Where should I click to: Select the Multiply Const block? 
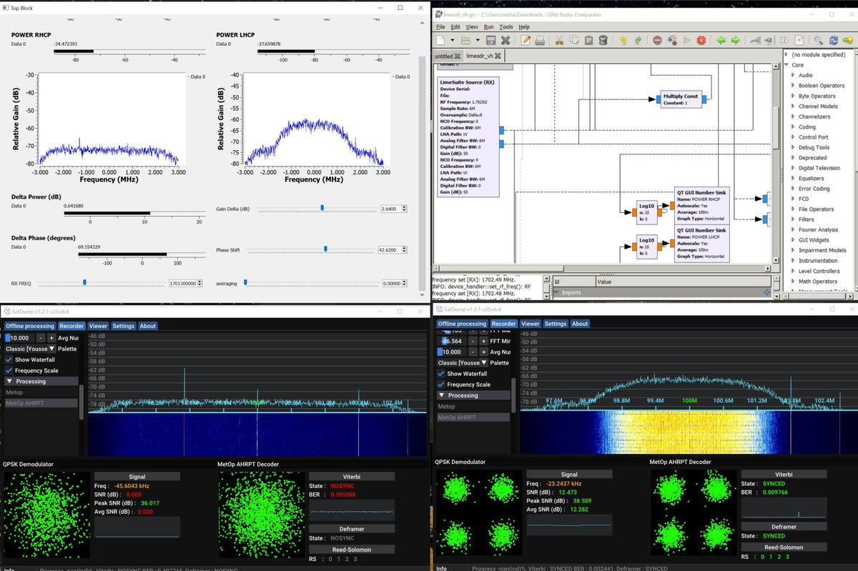pyautogui.click(x=681, y=99)
